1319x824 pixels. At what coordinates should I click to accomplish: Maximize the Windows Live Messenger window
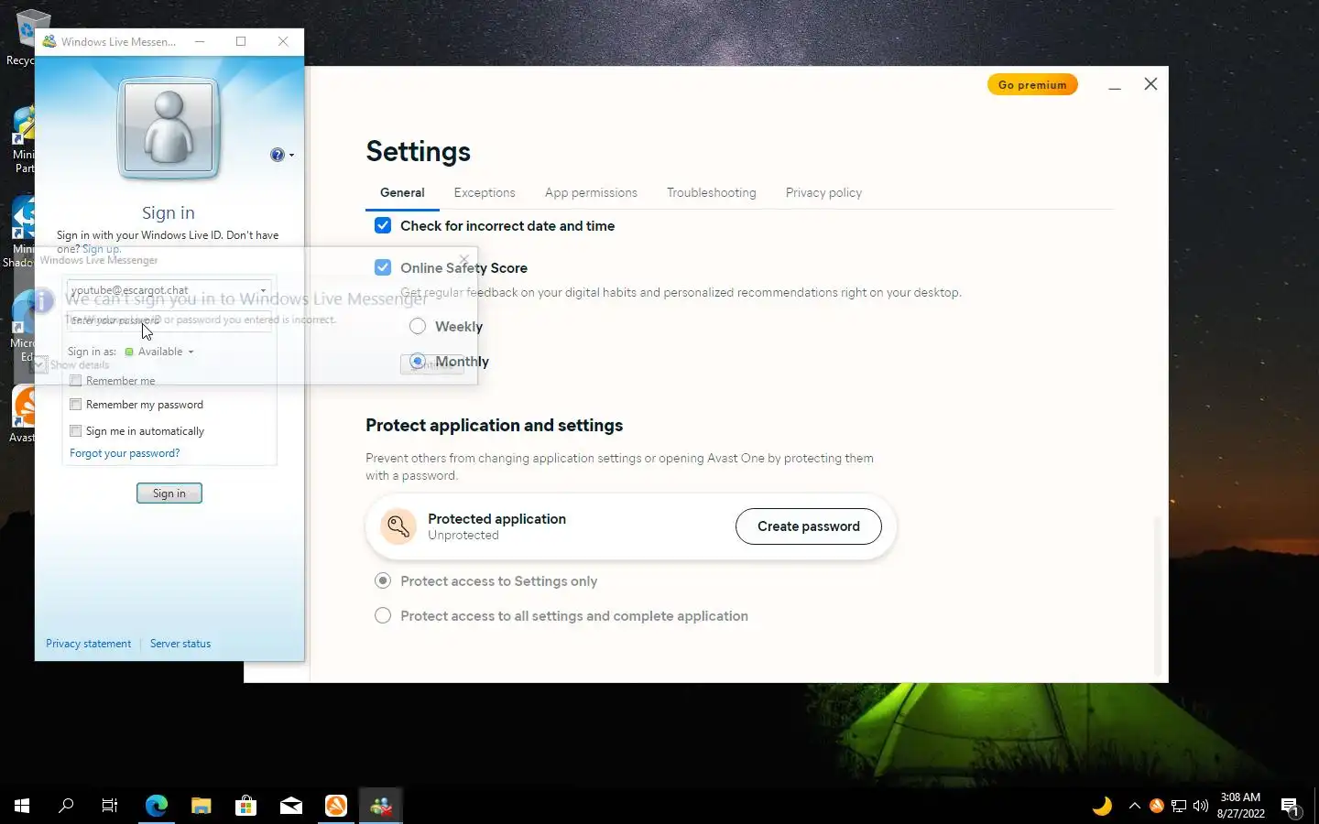[241, 41]
